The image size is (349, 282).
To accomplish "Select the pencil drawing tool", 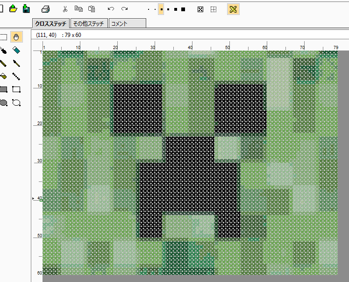I will 3,64.
